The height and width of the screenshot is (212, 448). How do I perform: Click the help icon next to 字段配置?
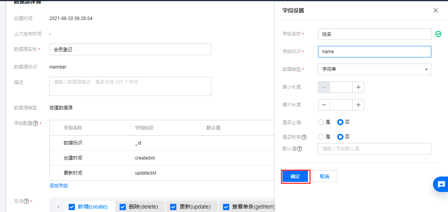[36, 124]
